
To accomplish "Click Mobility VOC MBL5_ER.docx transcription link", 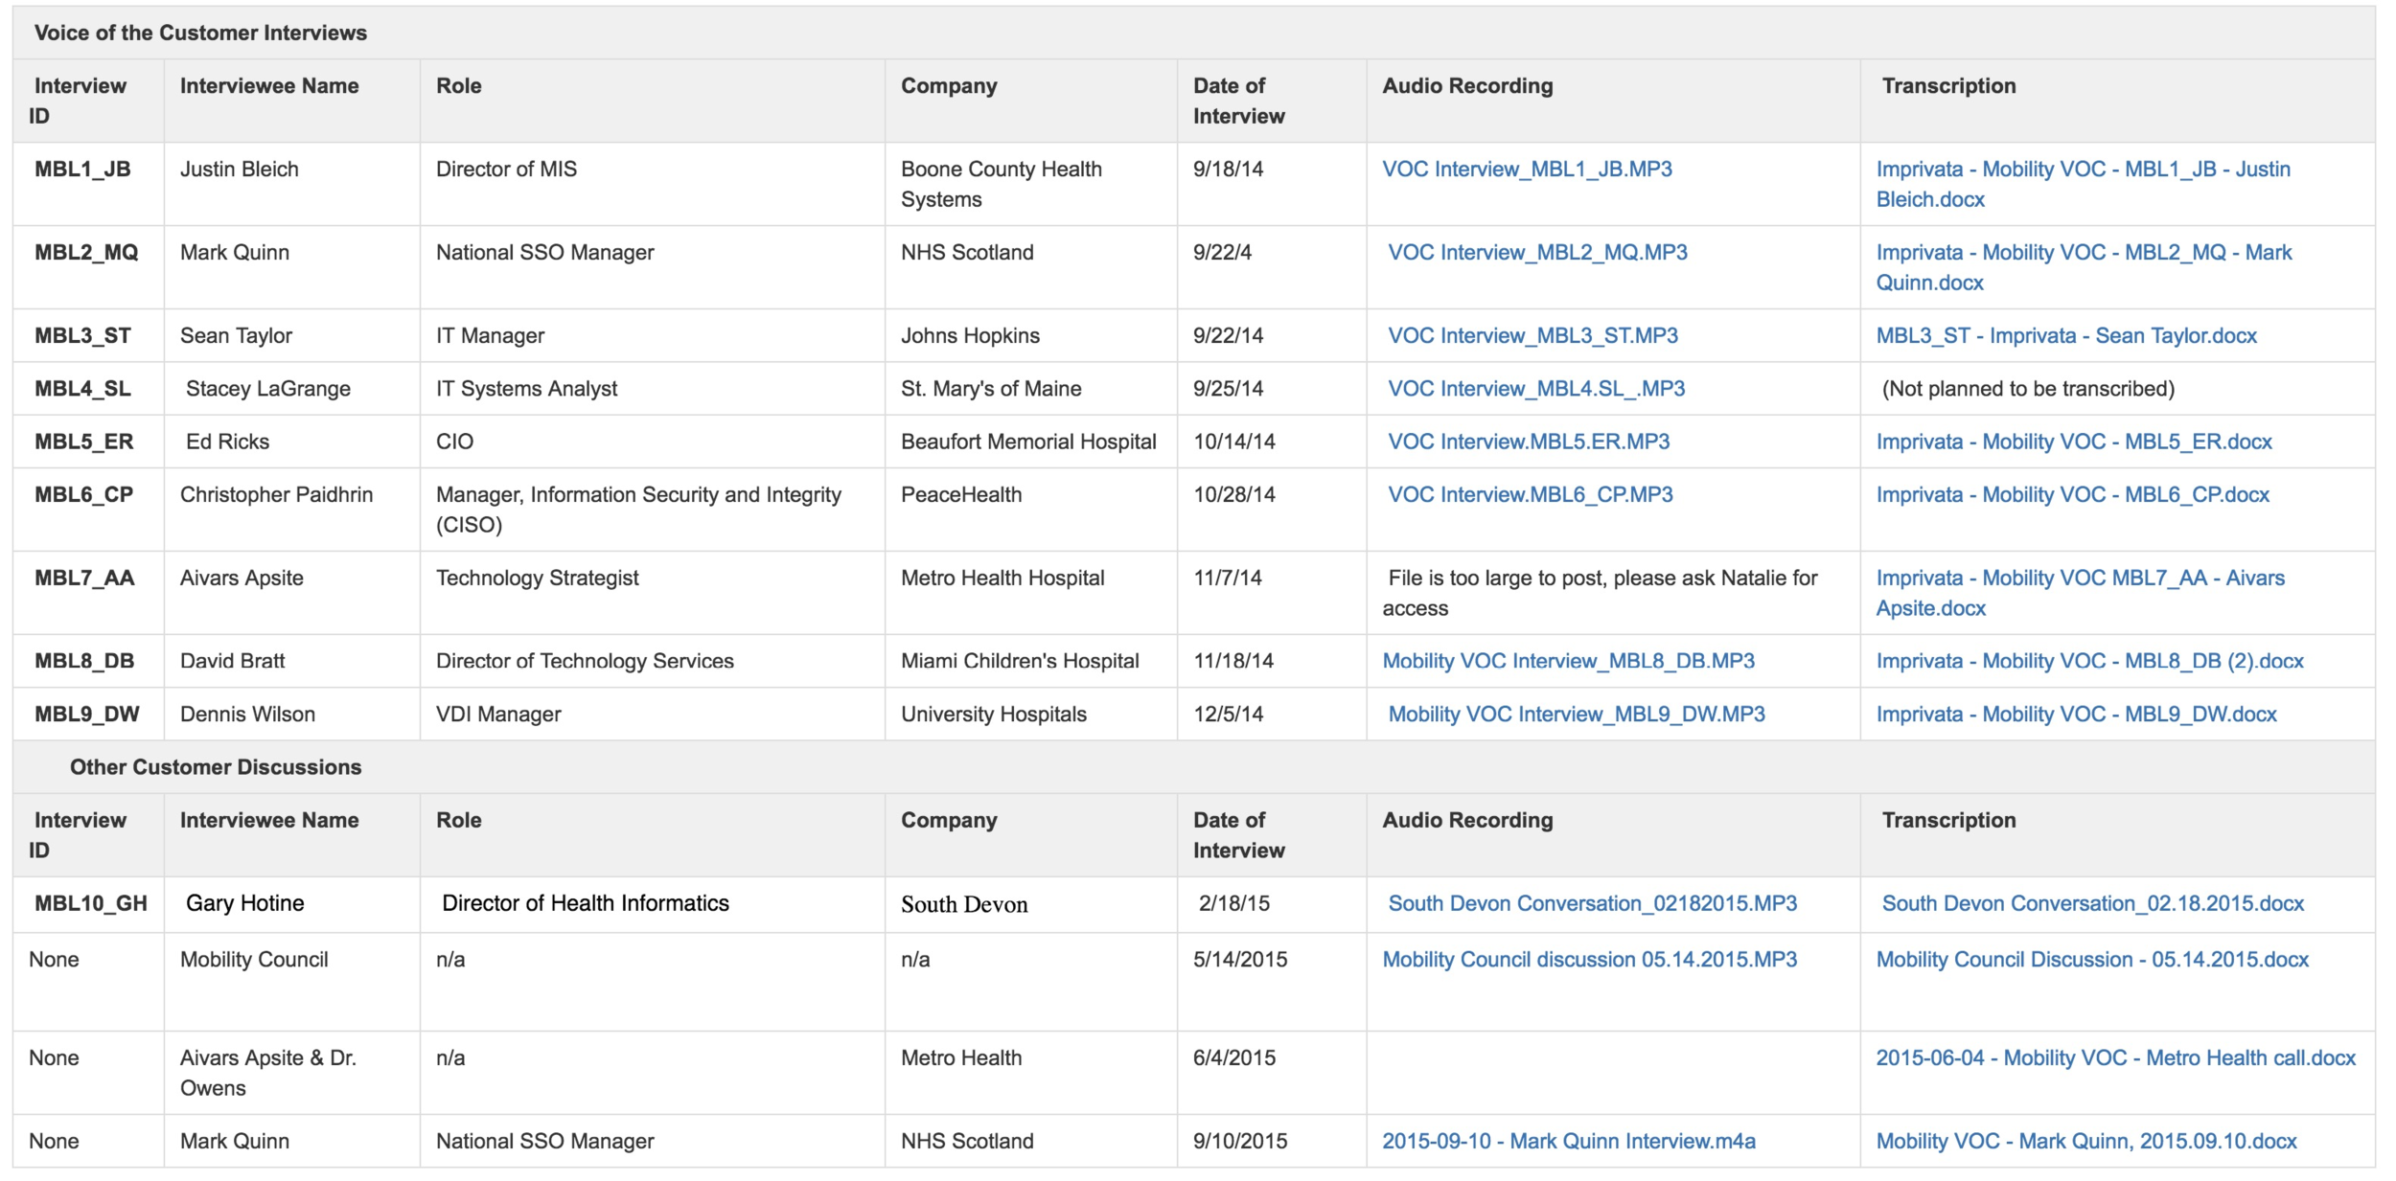I will pos(2073,442).
